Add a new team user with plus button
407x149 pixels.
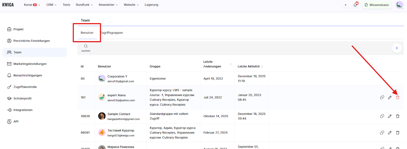pyautogui.click(x=397, y=48)
